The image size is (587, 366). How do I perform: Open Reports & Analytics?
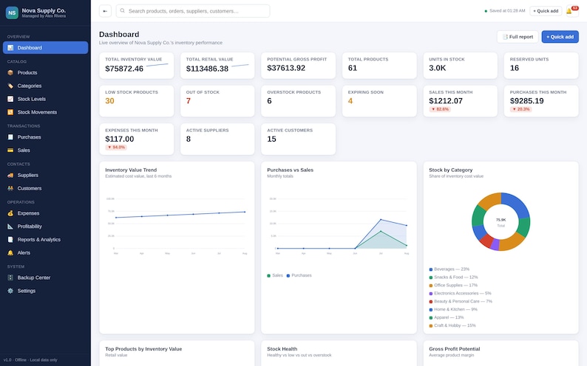(45, 239)
